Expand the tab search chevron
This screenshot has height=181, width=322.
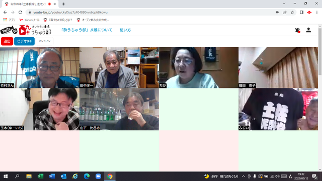coord(284,4)
